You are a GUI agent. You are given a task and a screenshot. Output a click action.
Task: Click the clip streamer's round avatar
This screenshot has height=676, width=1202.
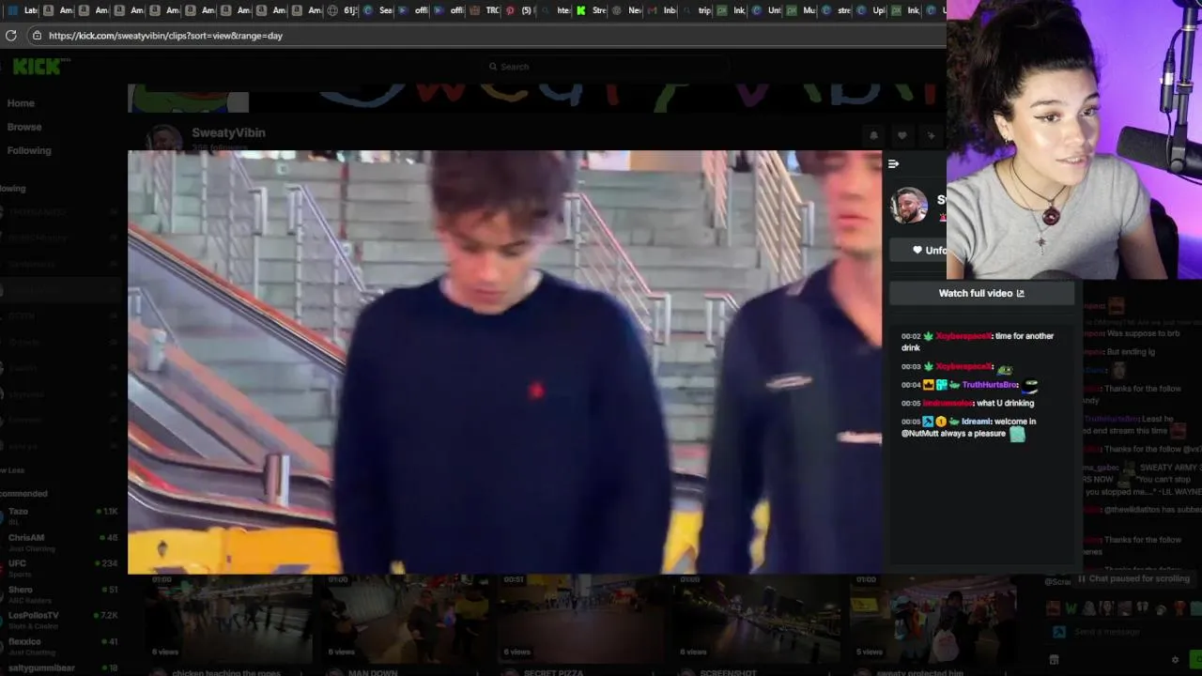pos(908,206)
